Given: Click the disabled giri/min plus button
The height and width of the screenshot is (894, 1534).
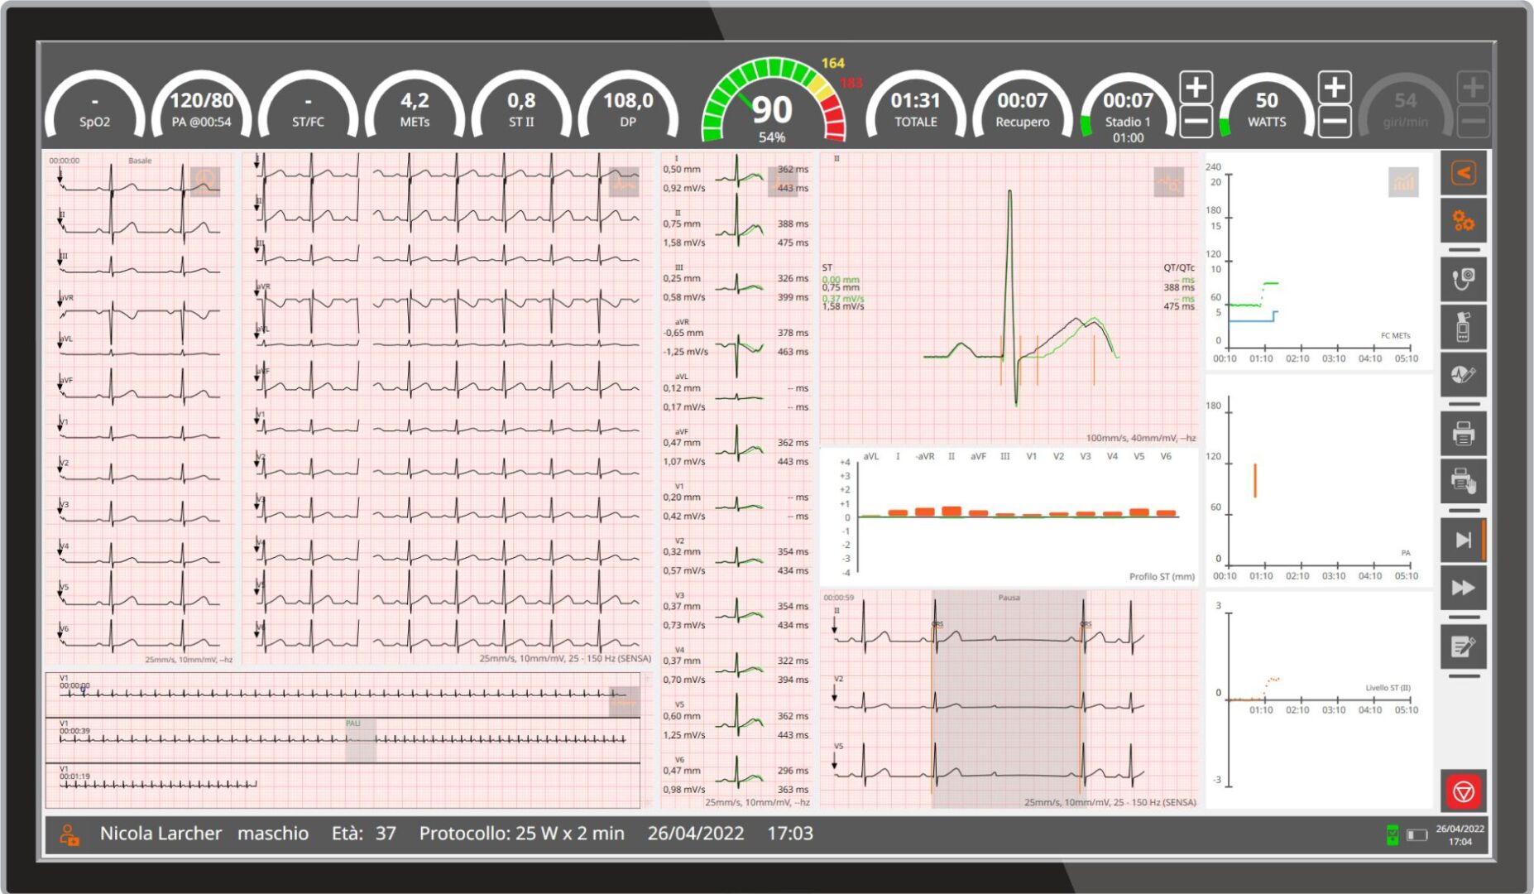Looking at the screenshot, I should click(x=1472, y=87).
